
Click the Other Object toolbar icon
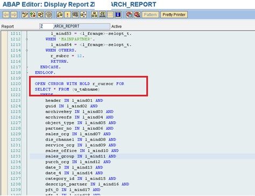point(41,15)
